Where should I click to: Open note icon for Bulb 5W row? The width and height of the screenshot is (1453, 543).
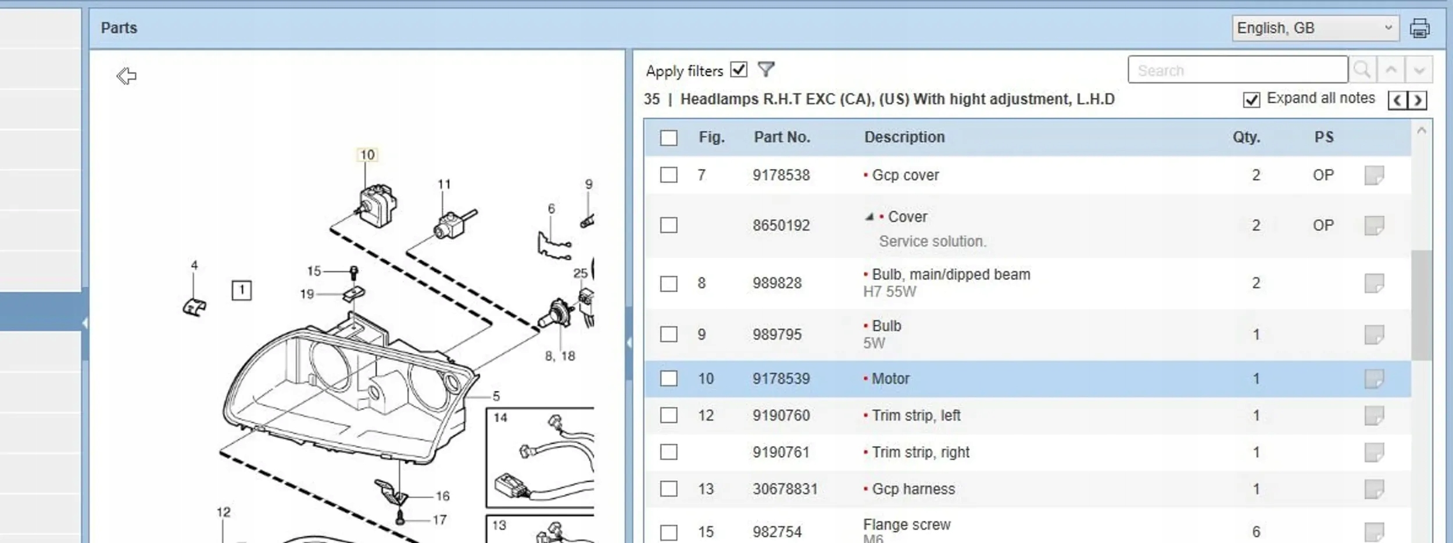(1374, 335)
